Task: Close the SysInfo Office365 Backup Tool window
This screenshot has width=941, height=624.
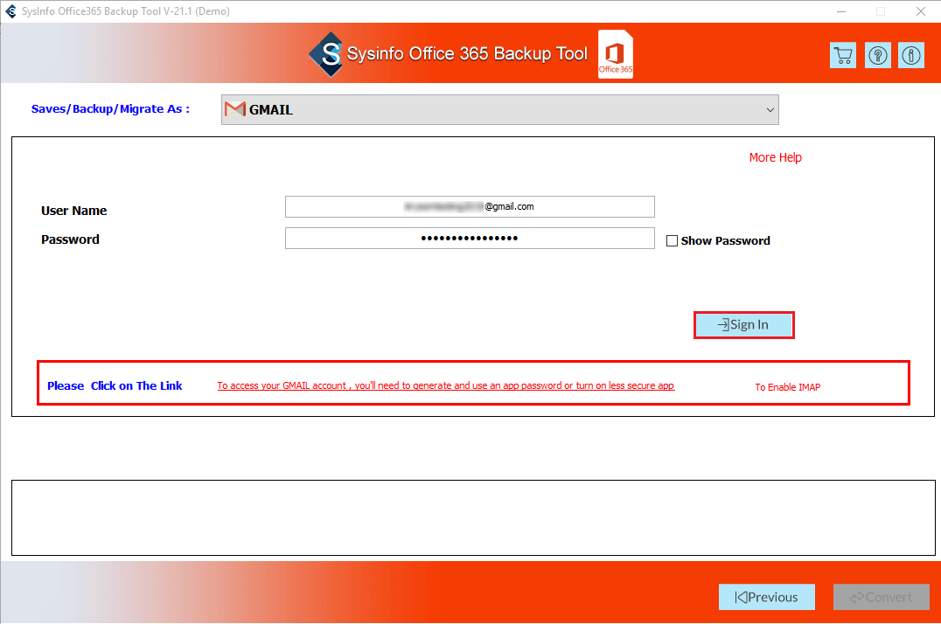Action: pos(921,11)
